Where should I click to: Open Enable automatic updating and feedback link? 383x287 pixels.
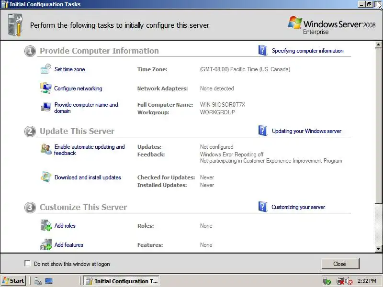click(90, 150)
